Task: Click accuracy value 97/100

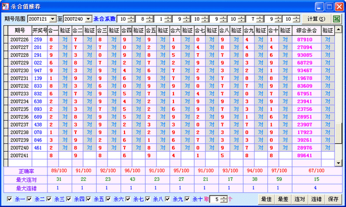Action: pos(279,171)
